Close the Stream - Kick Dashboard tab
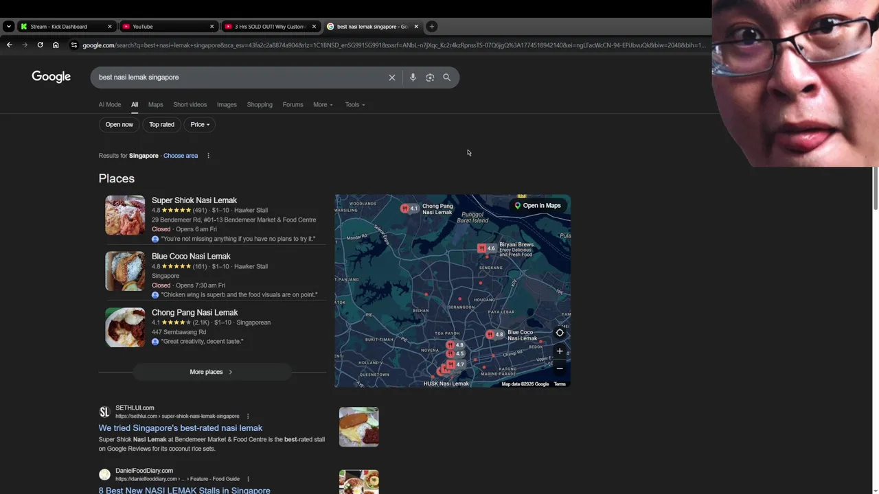Screen dimensions: 879x494 (109, 27)
